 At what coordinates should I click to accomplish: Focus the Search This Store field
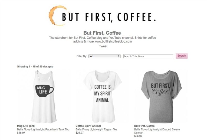click(148, 56)
